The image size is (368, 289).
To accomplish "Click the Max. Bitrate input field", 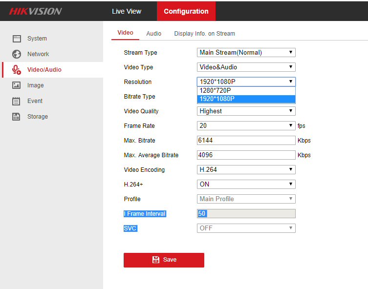I will [x=246, y=141].
